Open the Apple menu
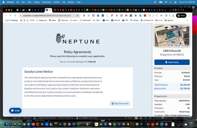197x128 pixels. [x=4, y=2]
